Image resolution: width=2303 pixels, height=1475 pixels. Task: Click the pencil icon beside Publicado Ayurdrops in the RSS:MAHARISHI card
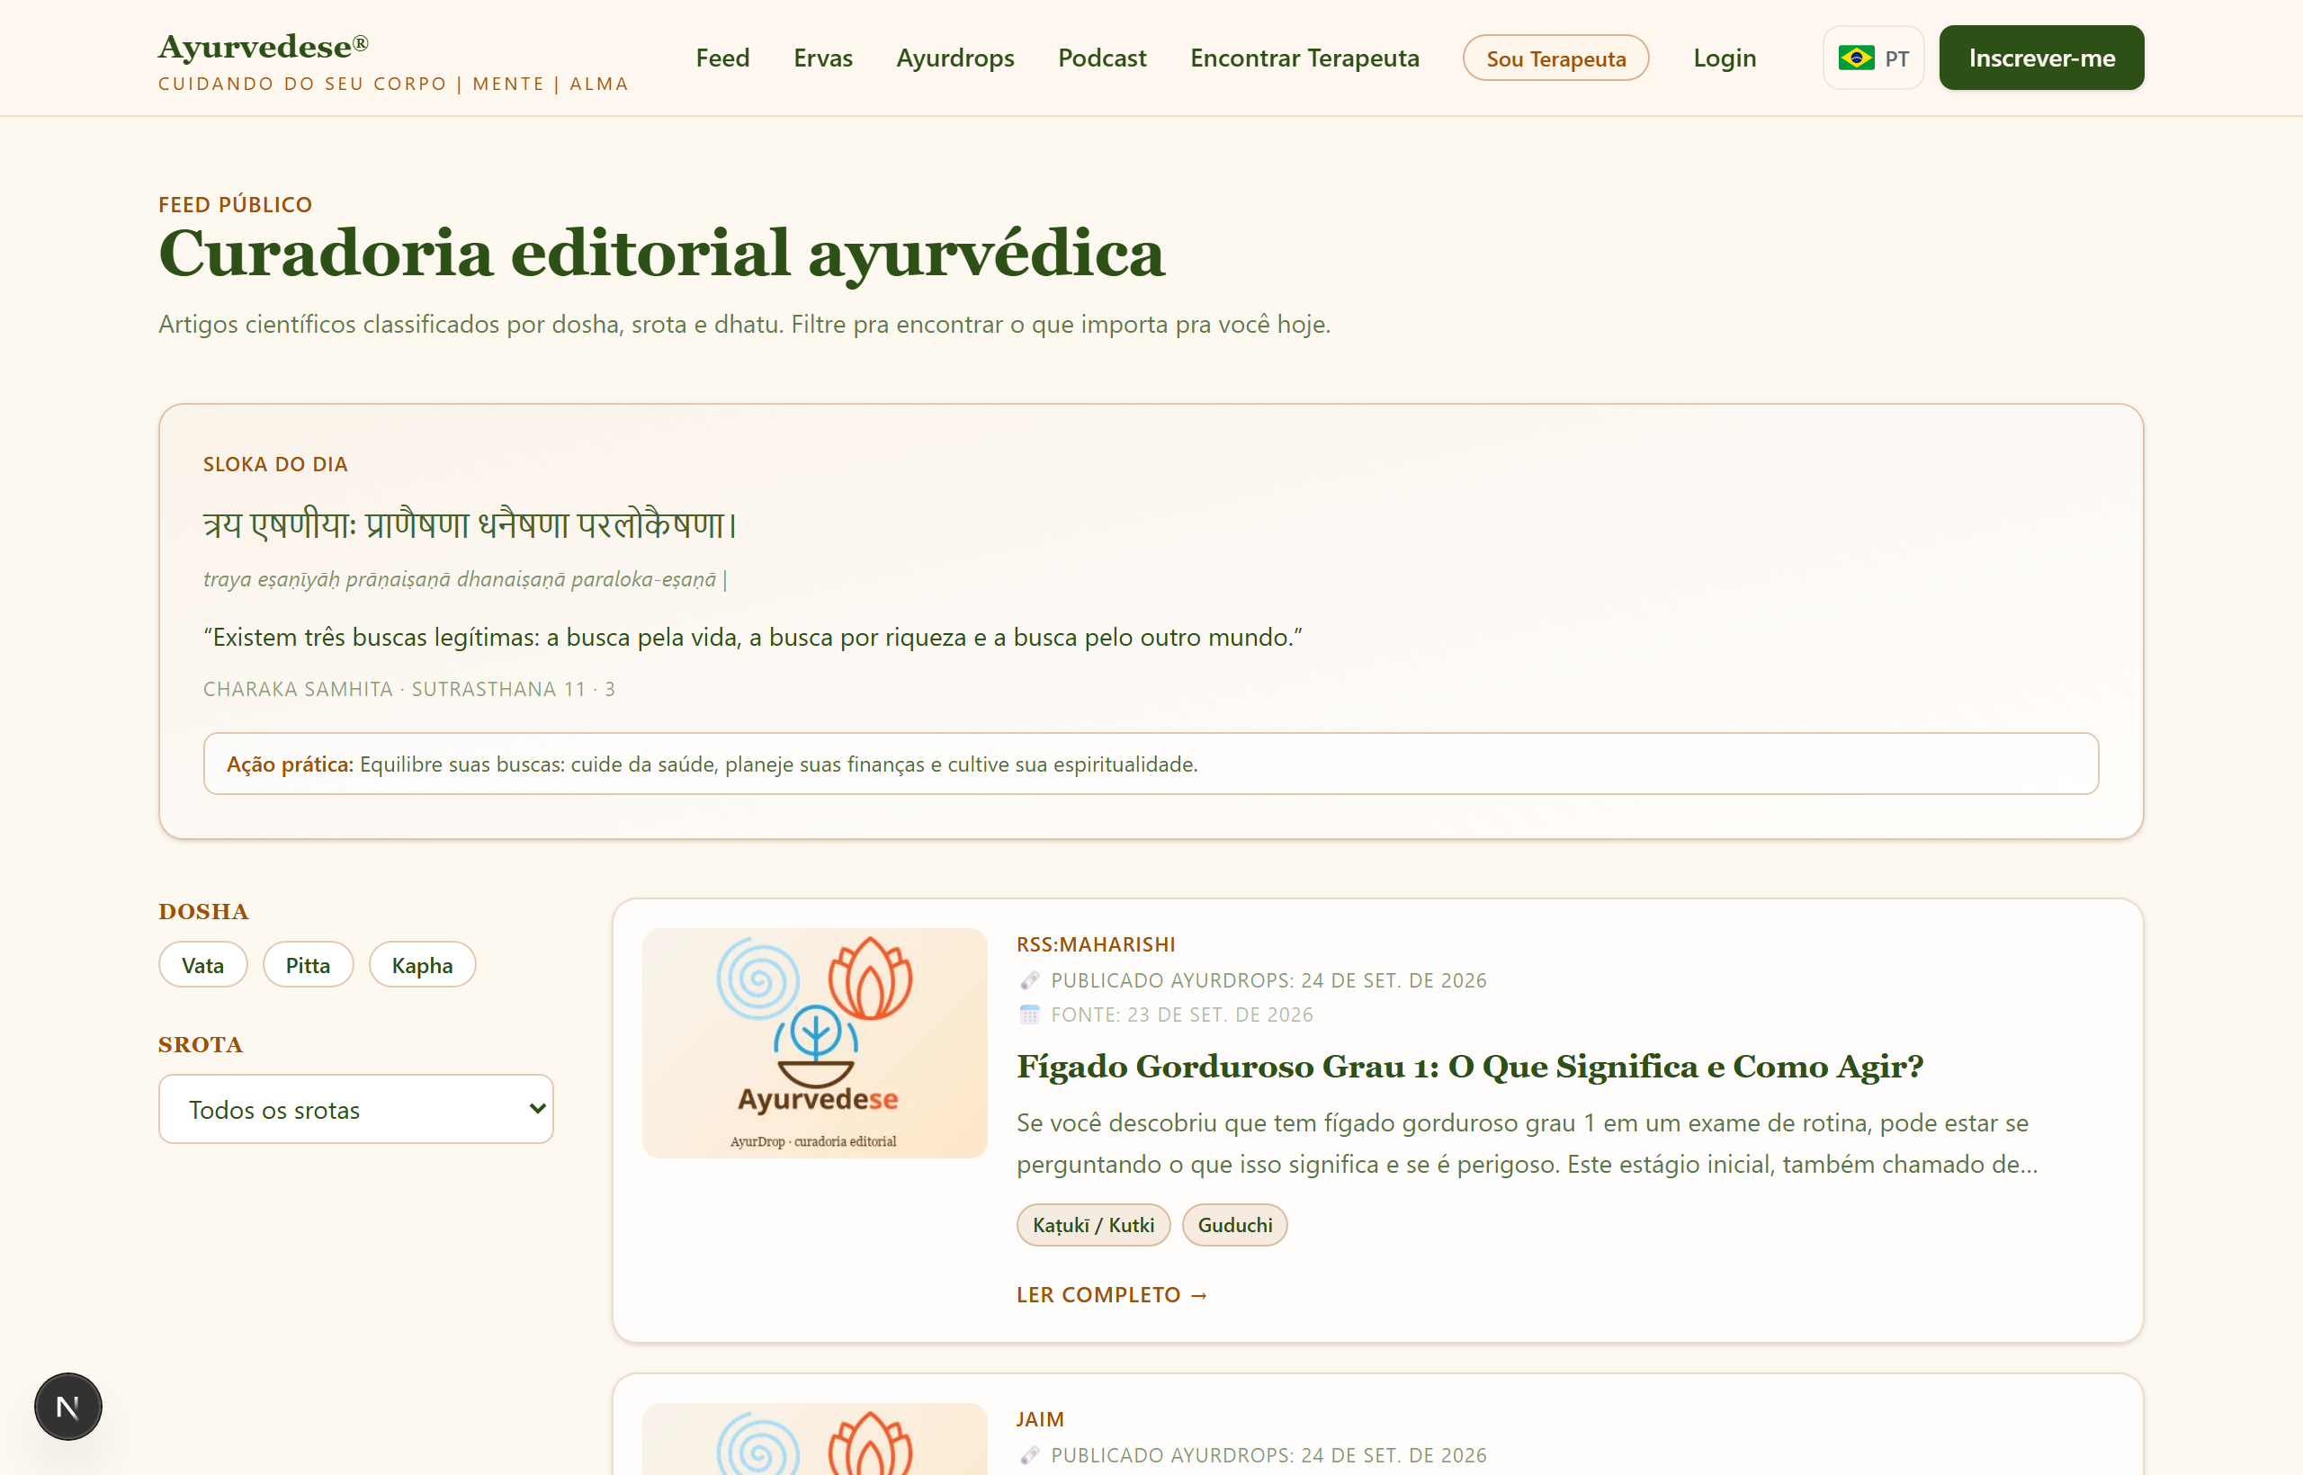pos(1030,979)
